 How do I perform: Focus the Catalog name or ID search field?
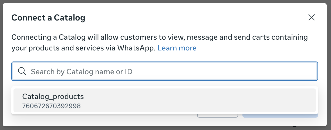173,71
